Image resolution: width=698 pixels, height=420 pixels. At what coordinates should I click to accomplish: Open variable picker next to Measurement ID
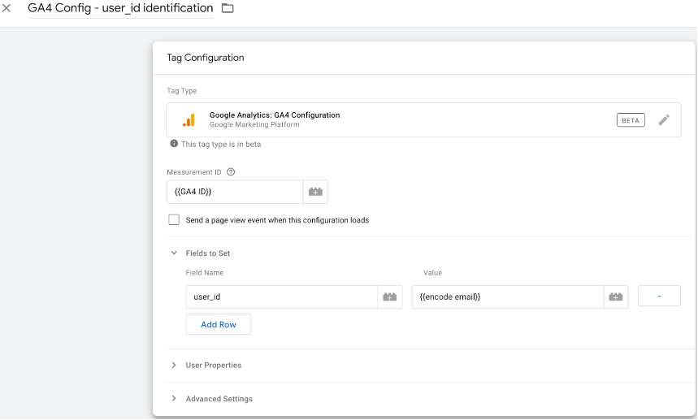click(x=315, y=192)
